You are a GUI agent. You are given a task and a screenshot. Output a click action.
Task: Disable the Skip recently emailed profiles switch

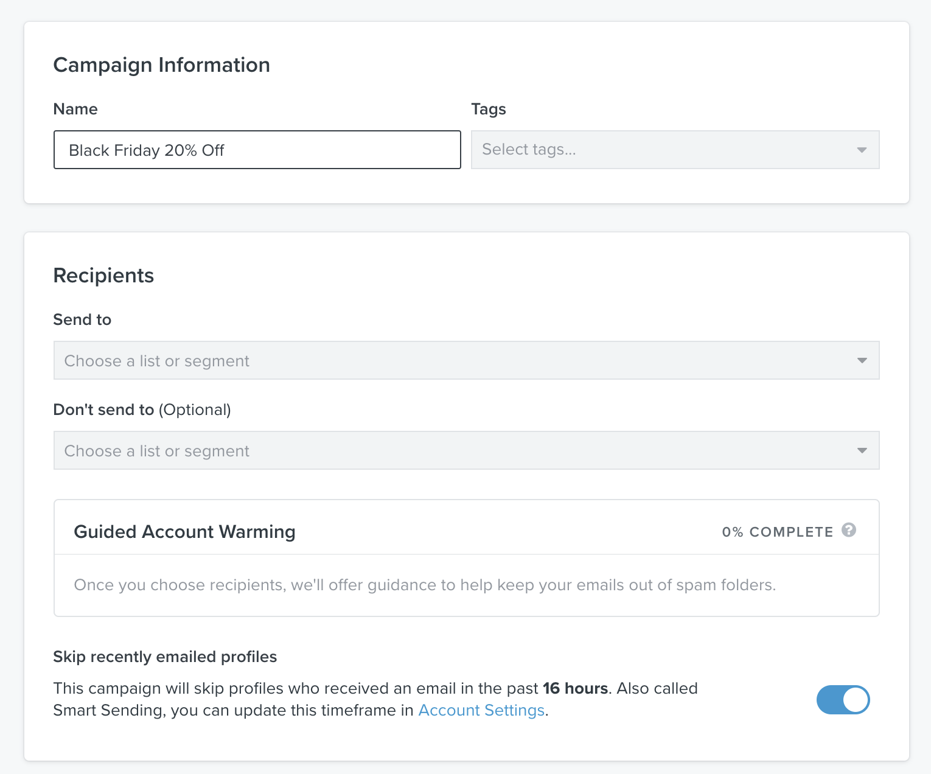point(843,700)
